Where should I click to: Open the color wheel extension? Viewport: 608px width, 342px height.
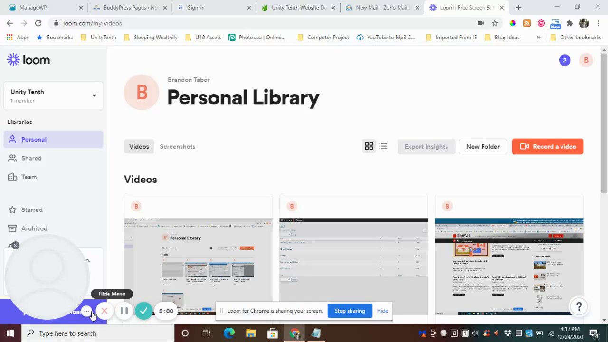(513, 23)
